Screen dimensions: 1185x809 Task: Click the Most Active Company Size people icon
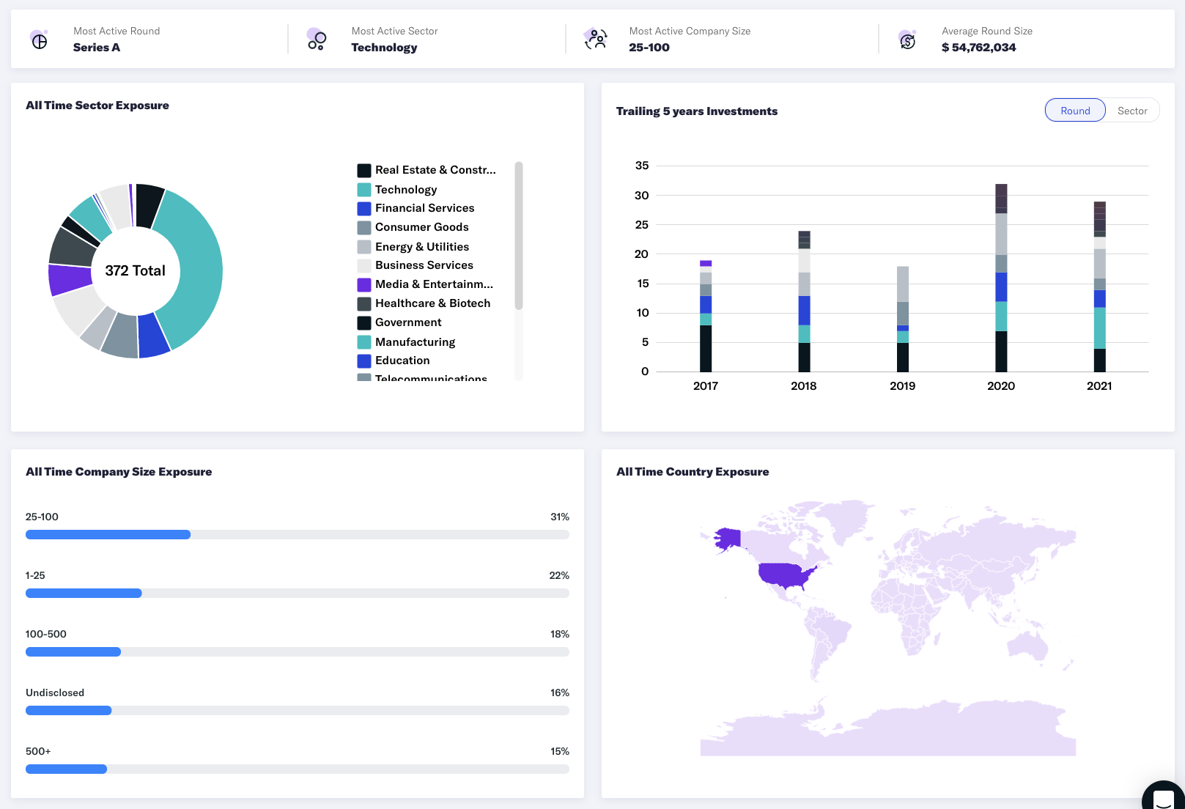[x=596, y=40]
